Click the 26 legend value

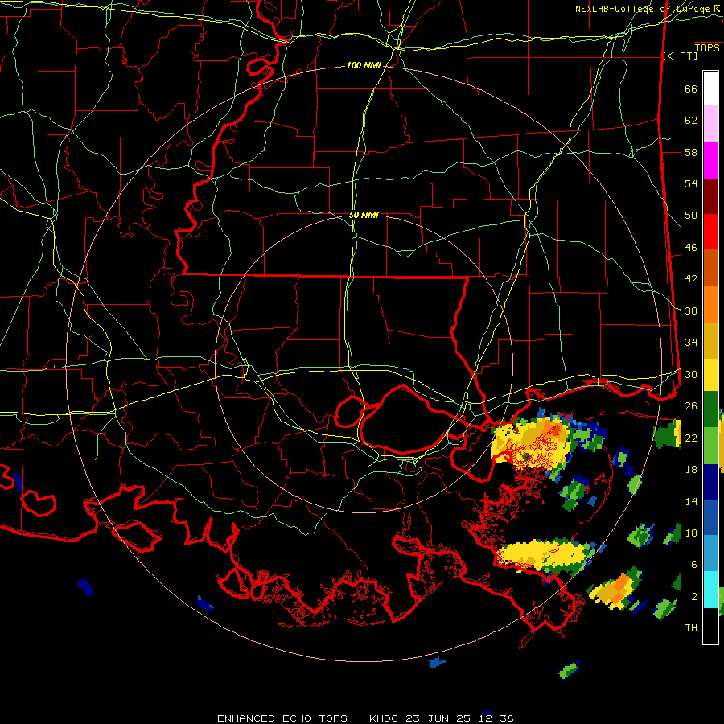[x=691, y=406]
